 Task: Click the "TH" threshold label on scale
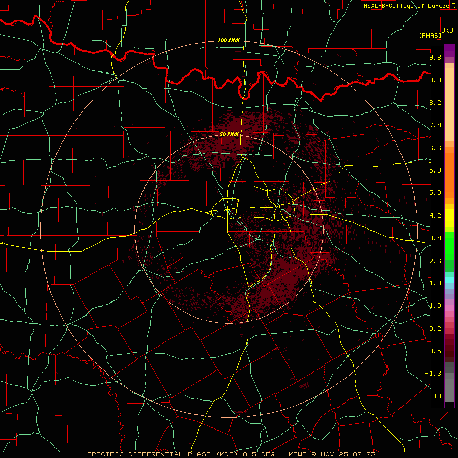click(437, 396)
